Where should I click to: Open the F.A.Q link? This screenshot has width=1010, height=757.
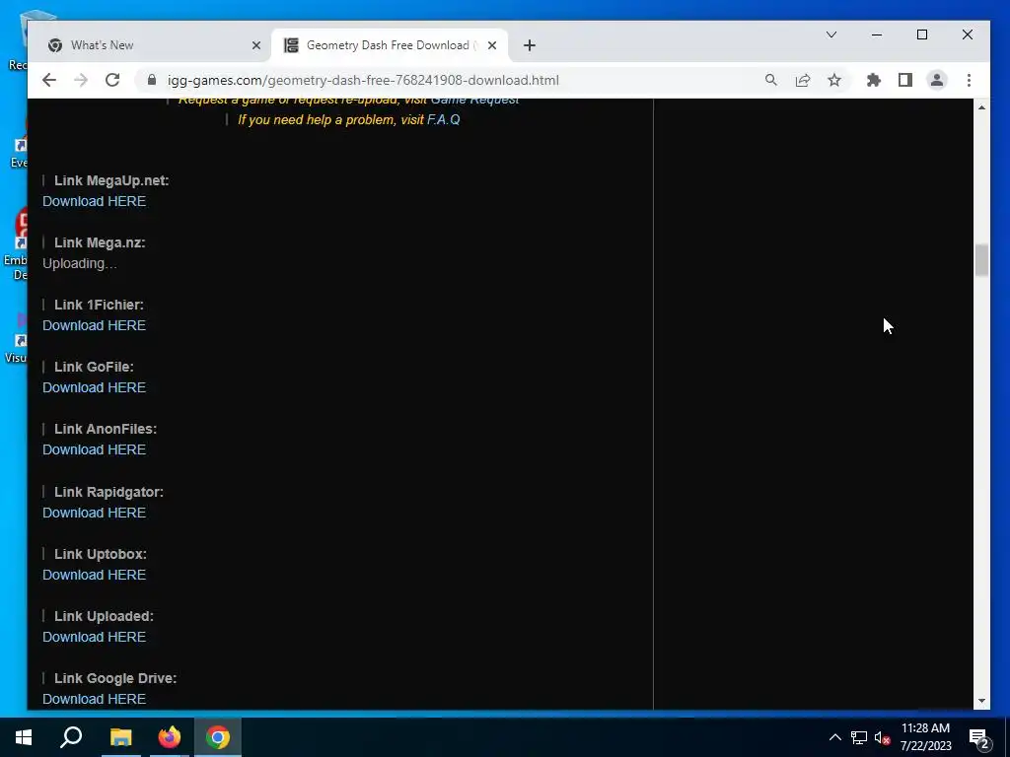pyautogui.click(x=444, y=119)
